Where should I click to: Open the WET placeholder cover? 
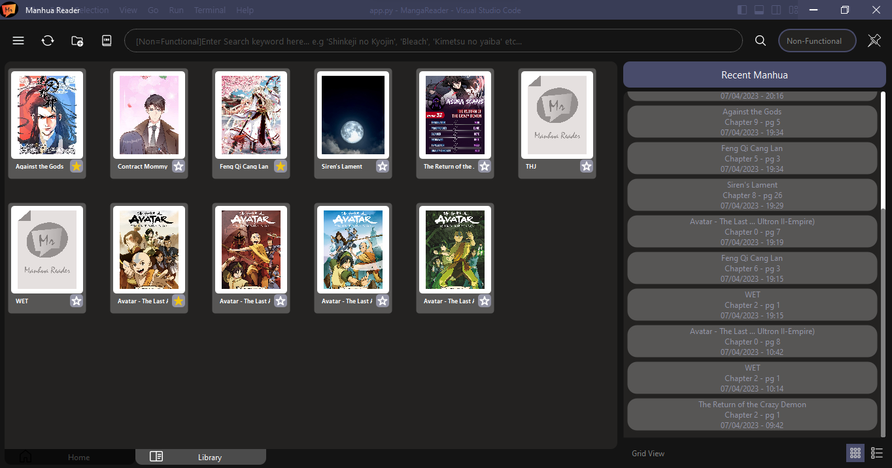(47, 250)
